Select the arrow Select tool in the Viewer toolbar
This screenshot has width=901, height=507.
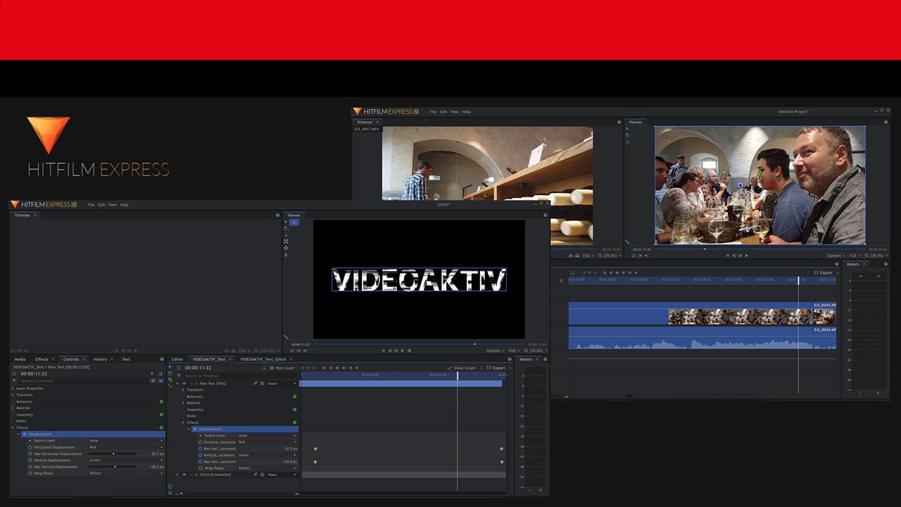286,223
